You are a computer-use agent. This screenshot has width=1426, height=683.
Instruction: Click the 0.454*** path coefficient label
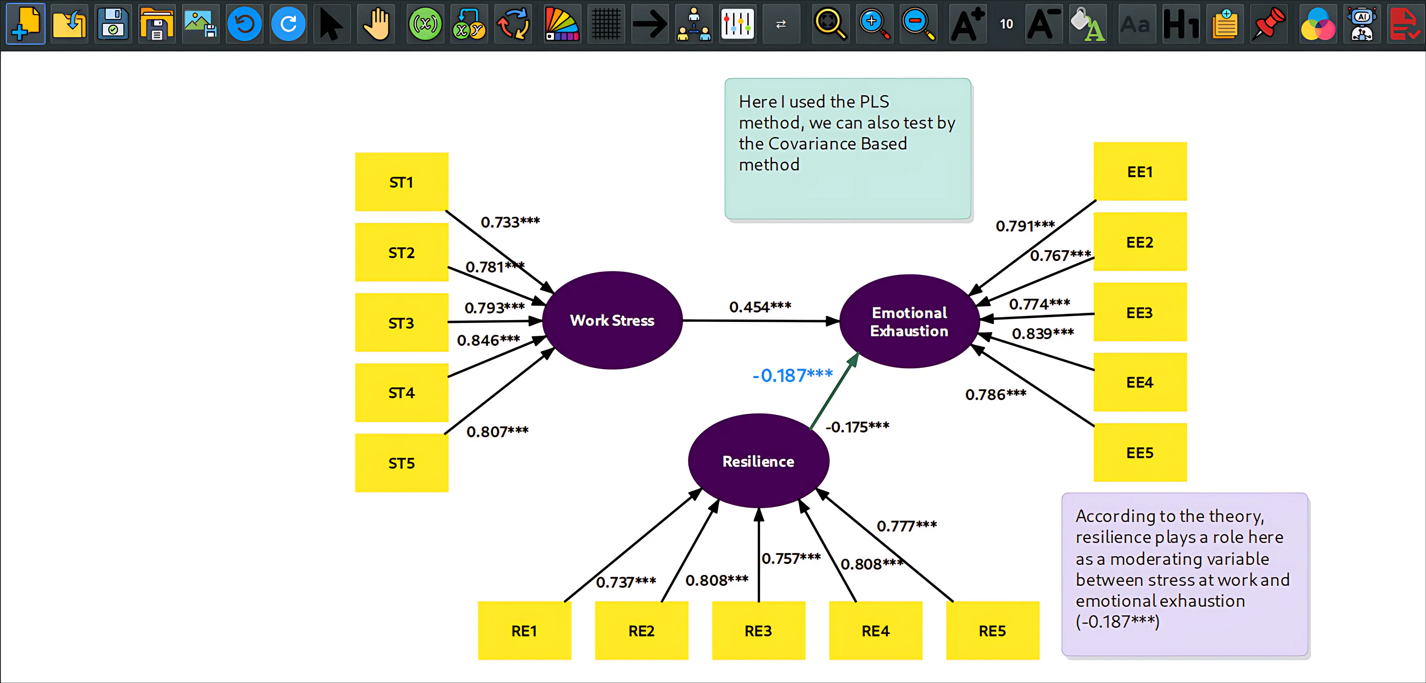point(760,306)
